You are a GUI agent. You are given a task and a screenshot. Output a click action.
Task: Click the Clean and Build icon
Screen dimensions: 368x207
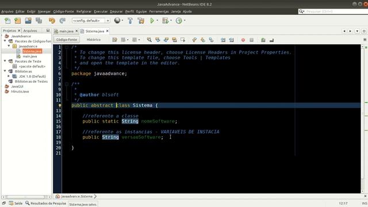click(x=141, y=21)
